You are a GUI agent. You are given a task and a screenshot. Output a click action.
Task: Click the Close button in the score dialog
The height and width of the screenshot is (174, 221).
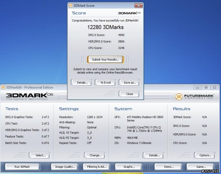tap(129, 94)
